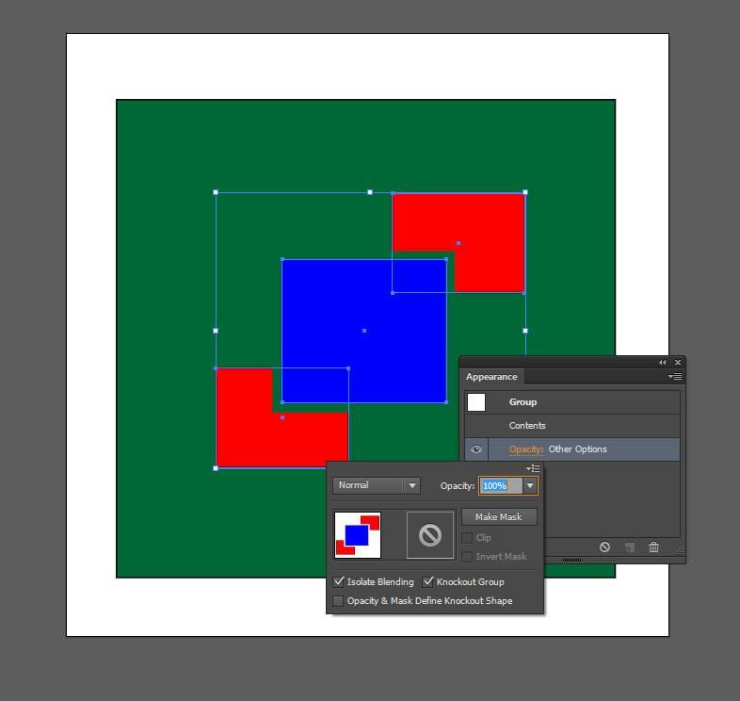Click the Opacity link in Appearance panel
Viewport: 740px width, 701px height.
click(x=525, y=449)
